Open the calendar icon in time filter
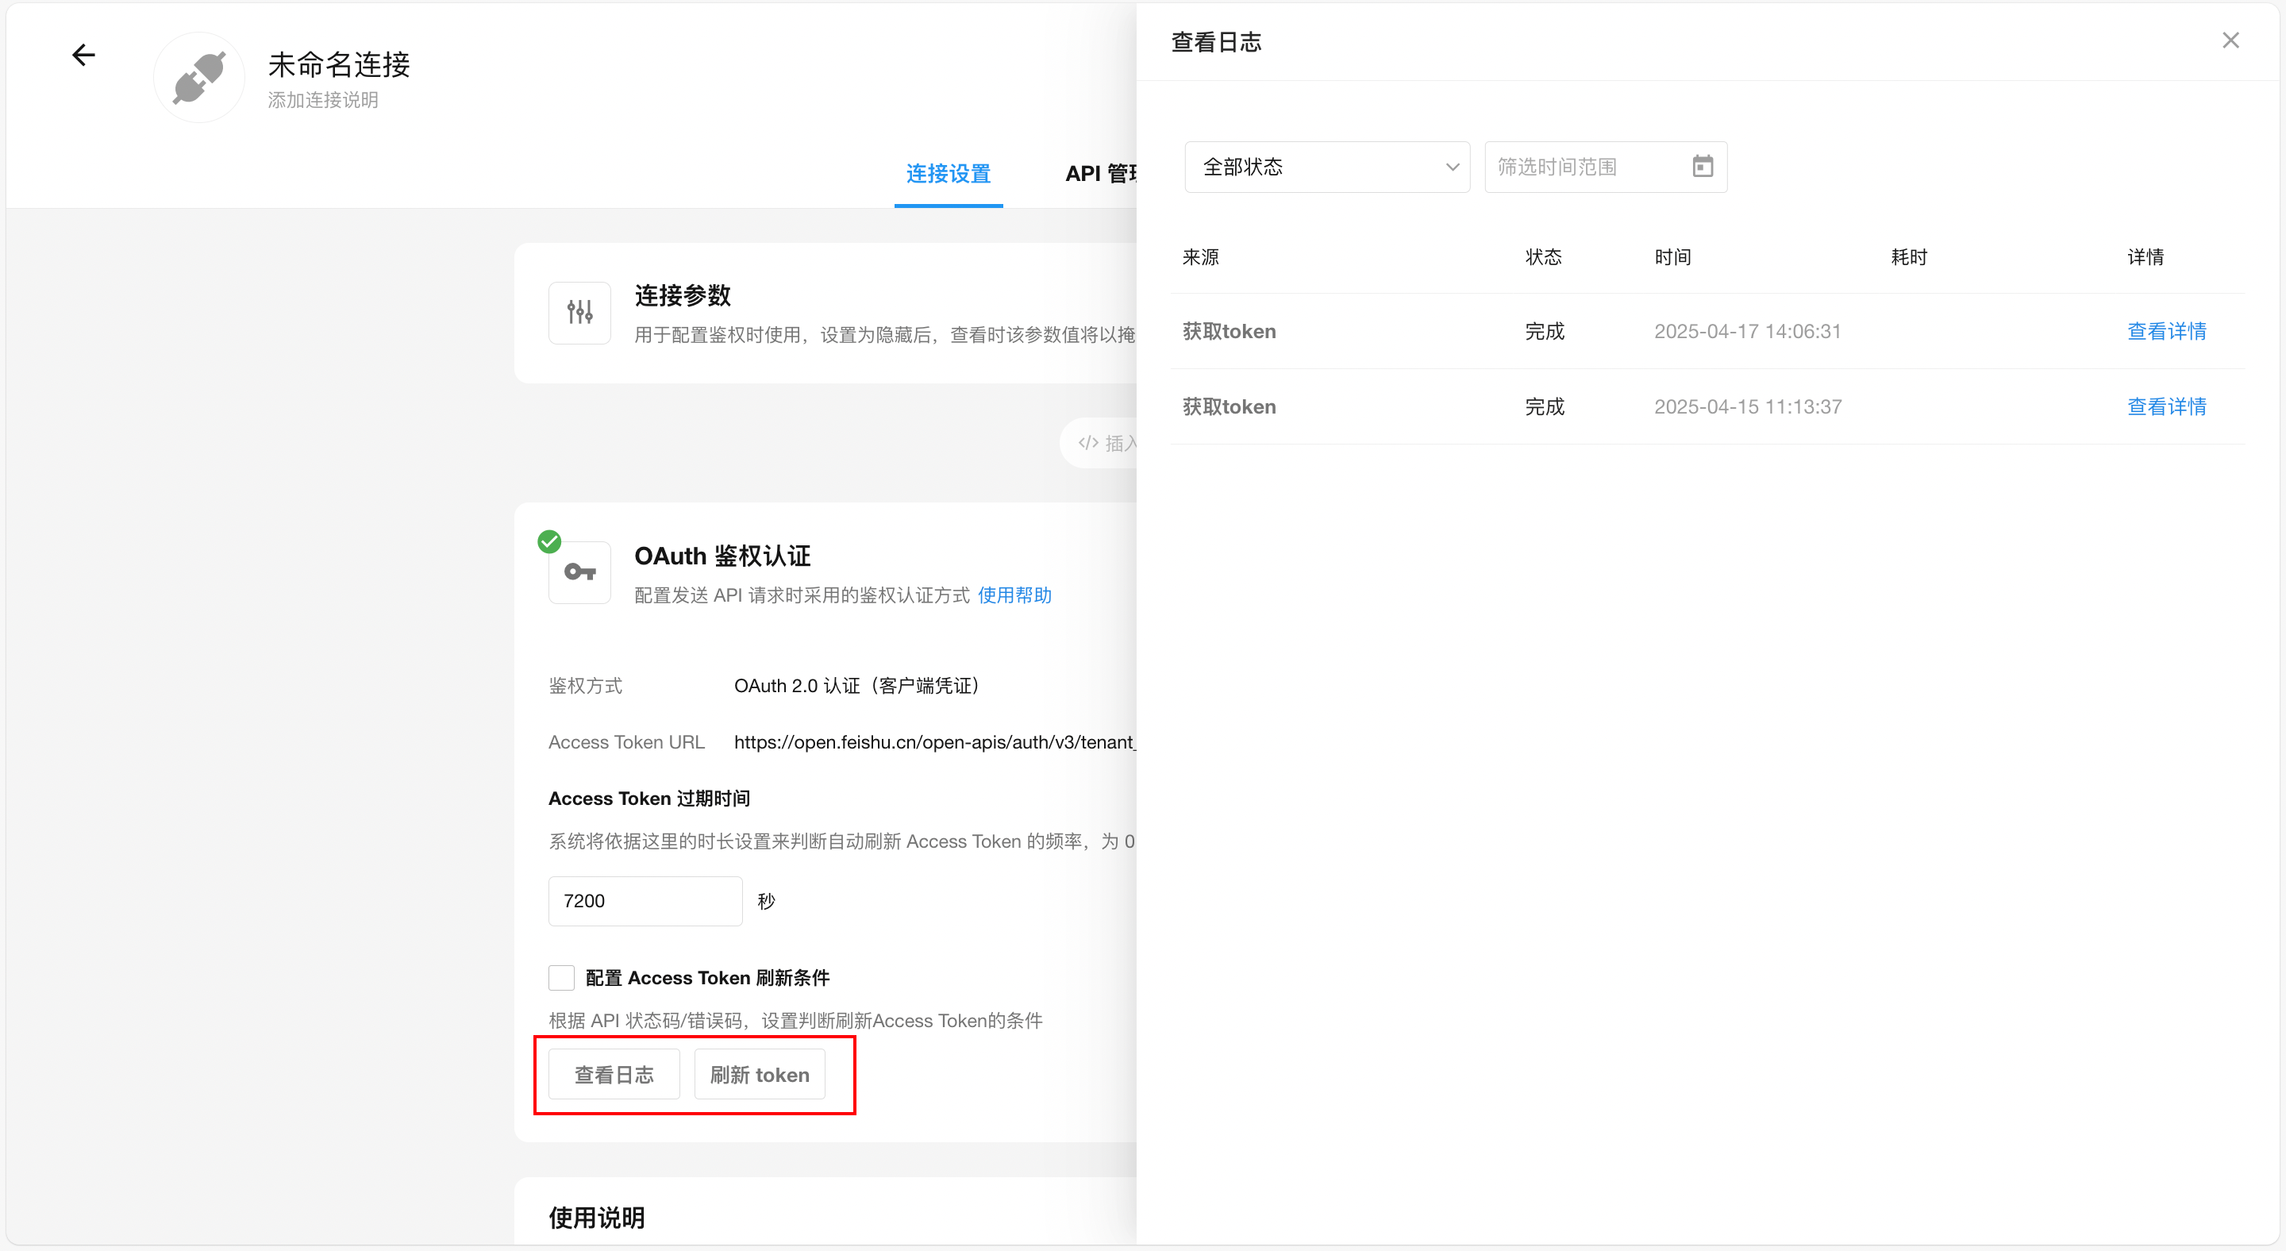2286x1251 pixels. tap(1702, 167)
